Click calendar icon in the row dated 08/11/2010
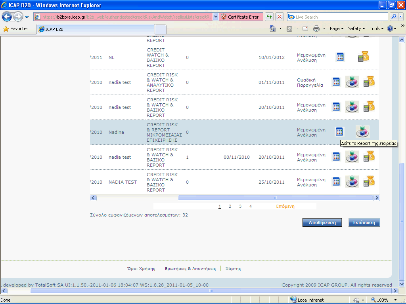The width and height of the screenshot is (406, 304). [x=336, y=157]
